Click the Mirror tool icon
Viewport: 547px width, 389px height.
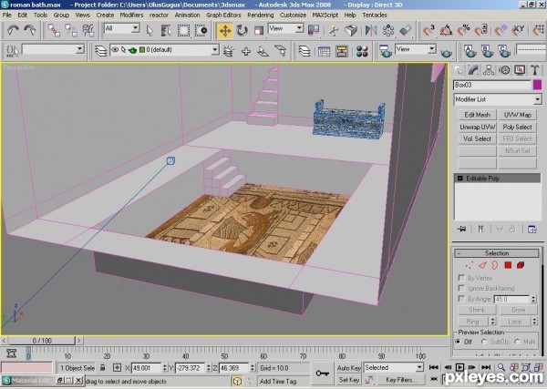coord(371,31)
